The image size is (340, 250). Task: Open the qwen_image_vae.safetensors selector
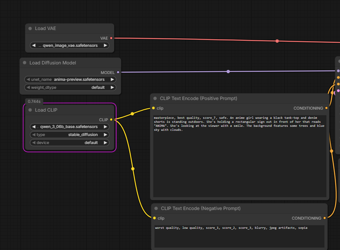pos(69,46)
